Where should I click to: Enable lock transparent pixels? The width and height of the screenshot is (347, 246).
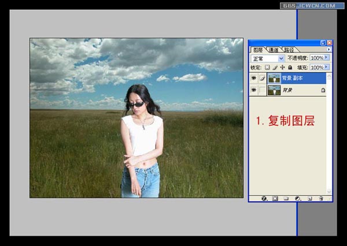(x=267, y=68)
